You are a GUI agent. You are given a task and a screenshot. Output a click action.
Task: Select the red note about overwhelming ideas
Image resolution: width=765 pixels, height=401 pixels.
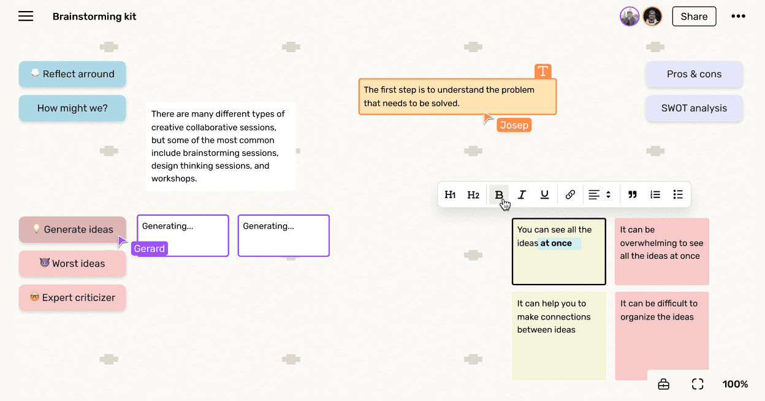click(x=661, y=251)
